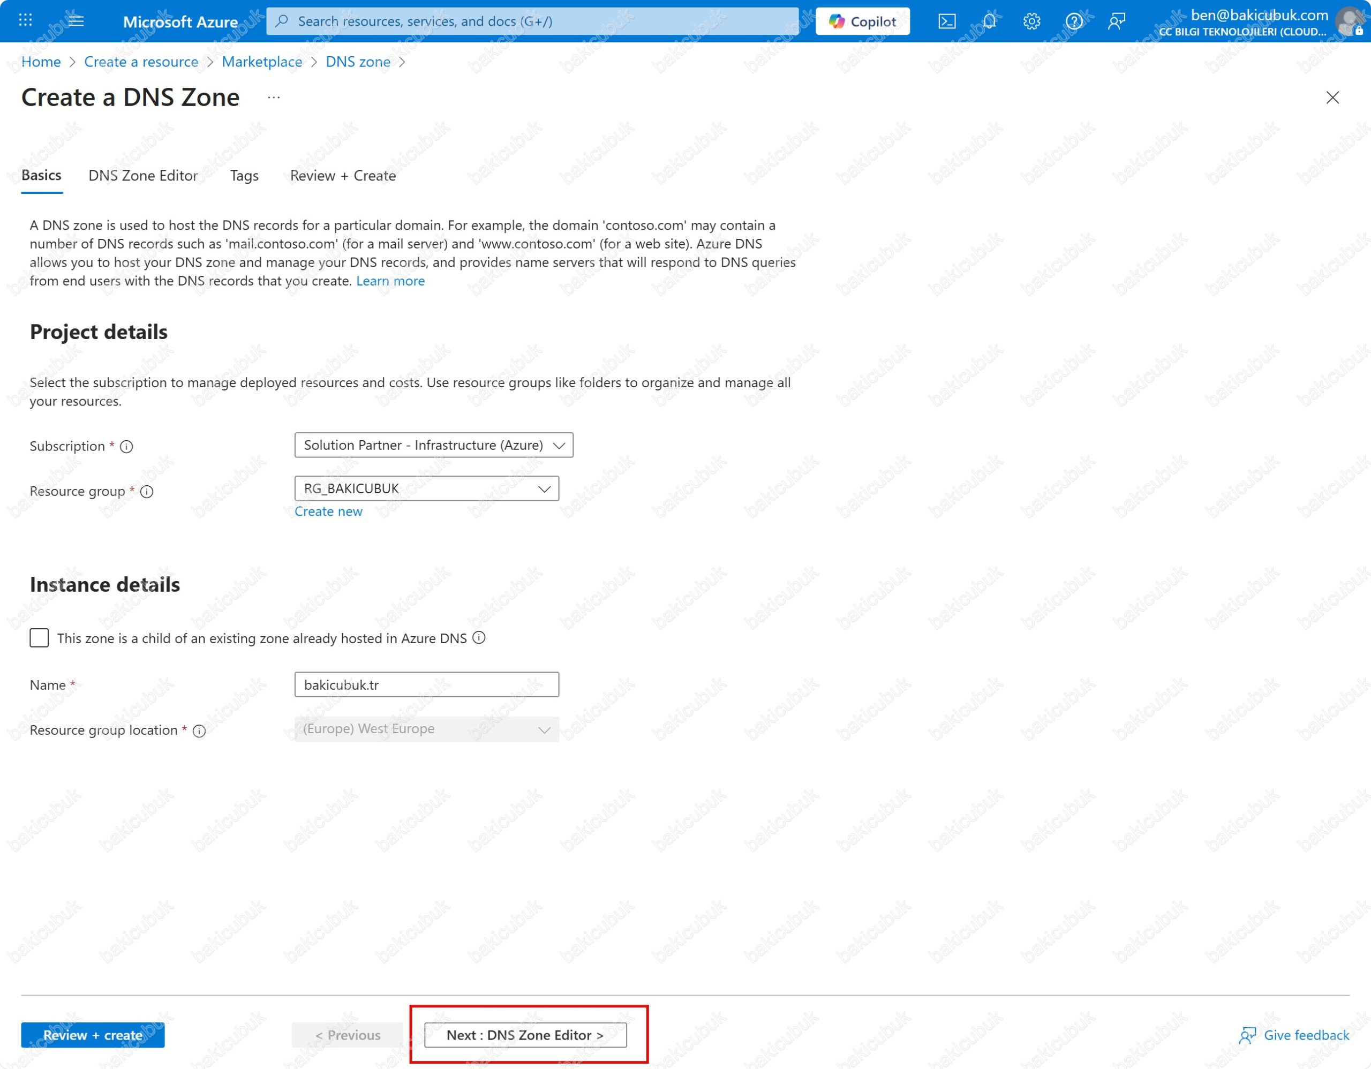Image resolution: width=1371 pixels, height=1069 pixels.
Task: Open the Help question mark icon
Action: pos(1073,21)
